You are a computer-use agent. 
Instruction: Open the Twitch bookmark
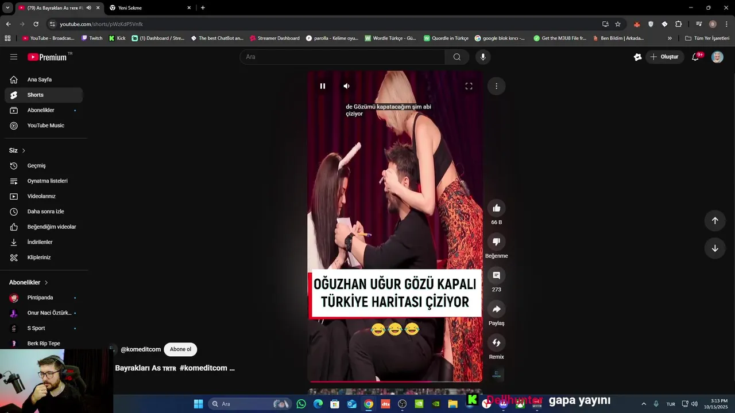click(92, 38)
